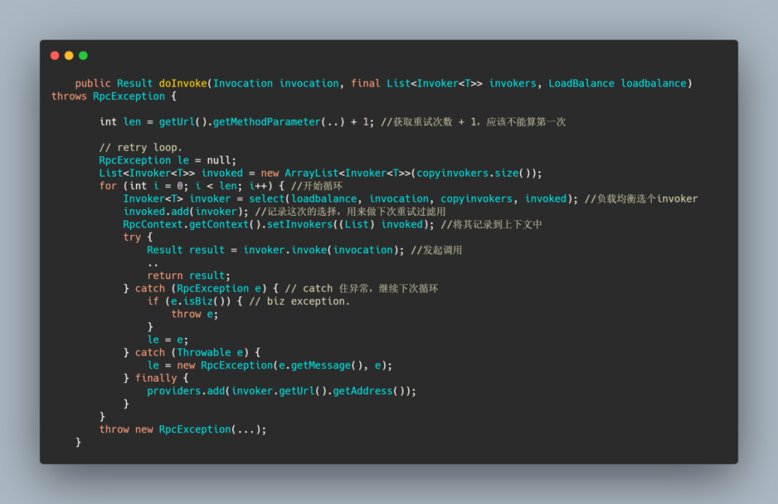Click 'return result;' statement
This screenshot has width=778, height=504.
point(189,275)
